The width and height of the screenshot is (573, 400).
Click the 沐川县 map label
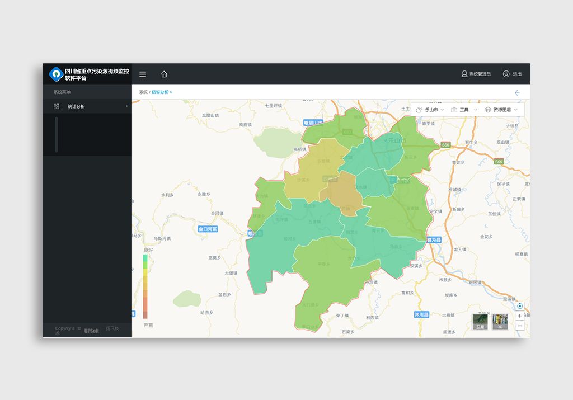coord(421,314)
